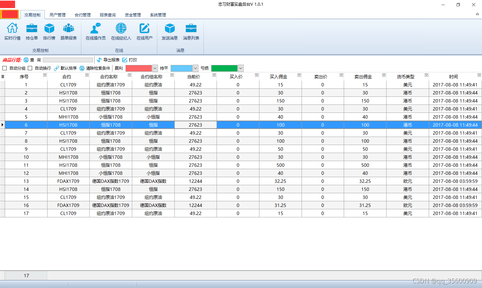Open the 合约名称 column filter dropdown
Viewport: 482px width, 288px height.
tap(130, 75)
